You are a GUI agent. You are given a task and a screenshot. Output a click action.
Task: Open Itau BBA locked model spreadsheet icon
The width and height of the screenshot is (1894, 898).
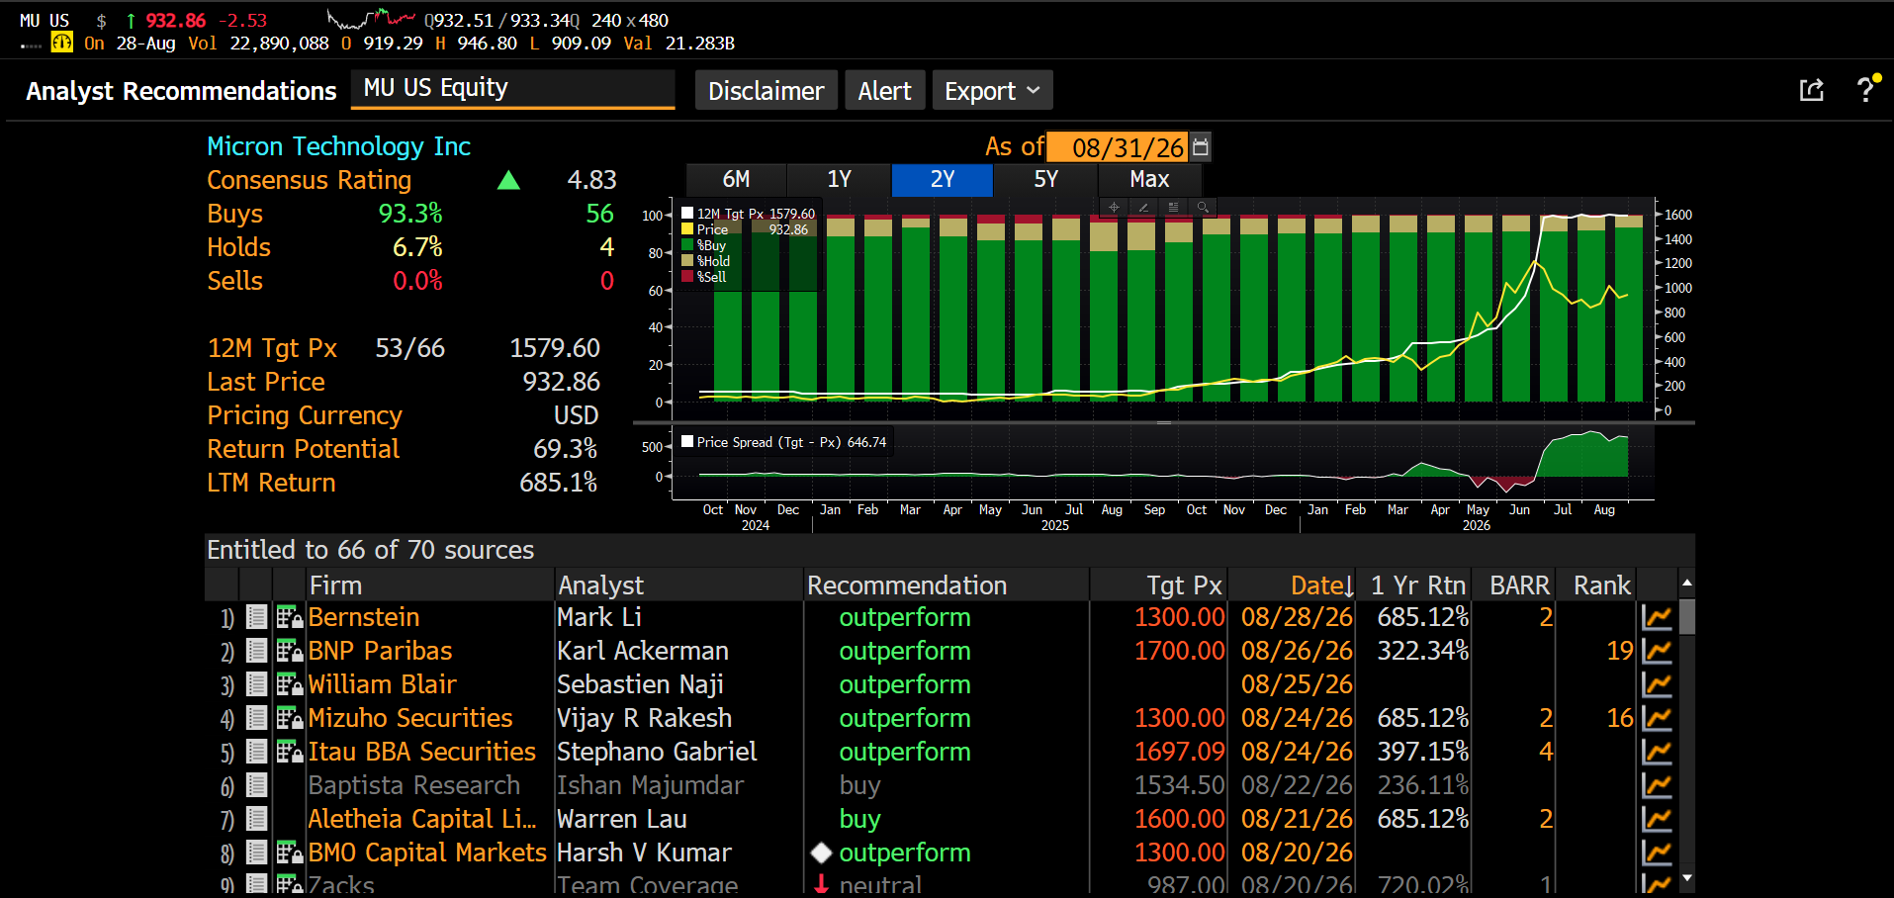289,752
